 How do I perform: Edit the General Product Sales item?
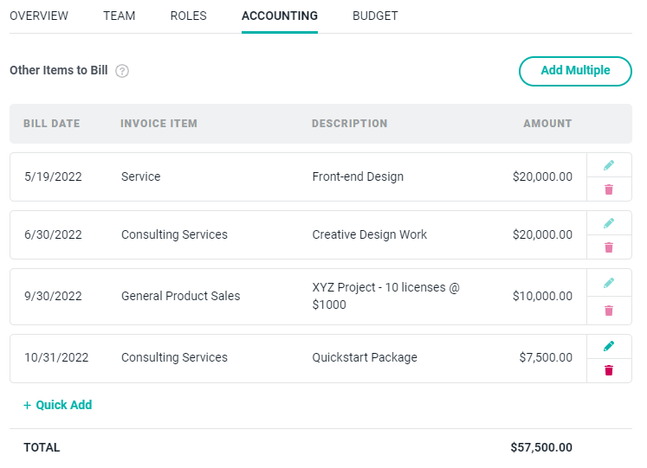tap(609, 283)
